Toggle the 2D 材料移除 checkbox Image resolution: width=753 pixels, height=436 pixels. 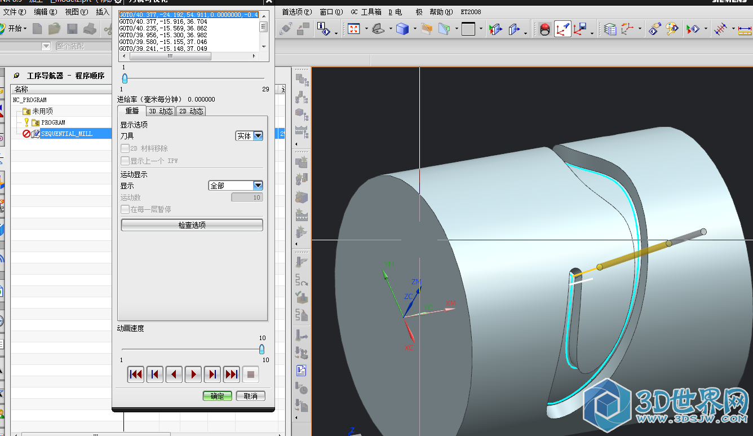125,148
